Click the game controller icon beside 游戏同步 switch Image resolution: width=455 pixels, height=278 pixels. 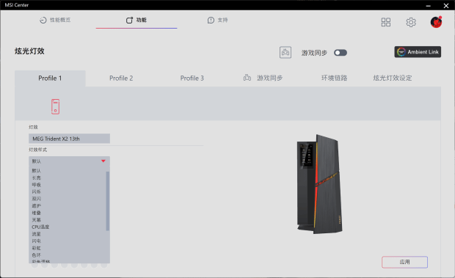tap(285, 53)
